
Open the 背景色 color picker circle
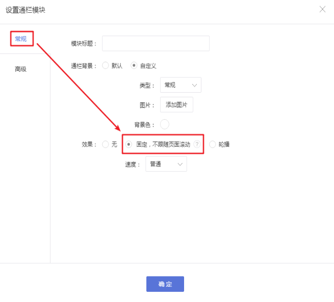[164, 124]
